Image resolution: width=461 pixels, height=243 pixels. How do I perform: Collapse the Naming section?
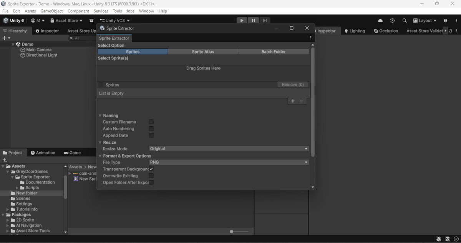tap(100, 116)
